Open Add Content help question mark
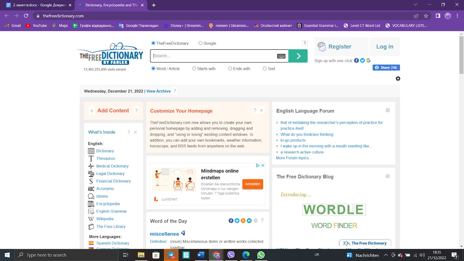The width and height of the screenshot is (464, 261). coord(136,110)
